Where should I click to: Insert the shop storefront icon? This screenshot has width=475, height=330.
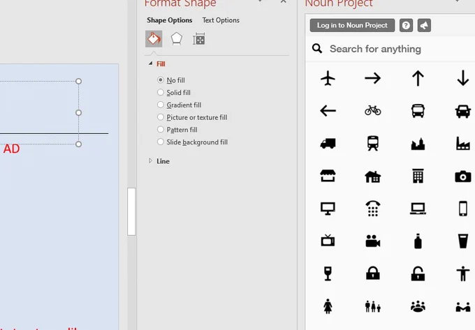point(328,176)
